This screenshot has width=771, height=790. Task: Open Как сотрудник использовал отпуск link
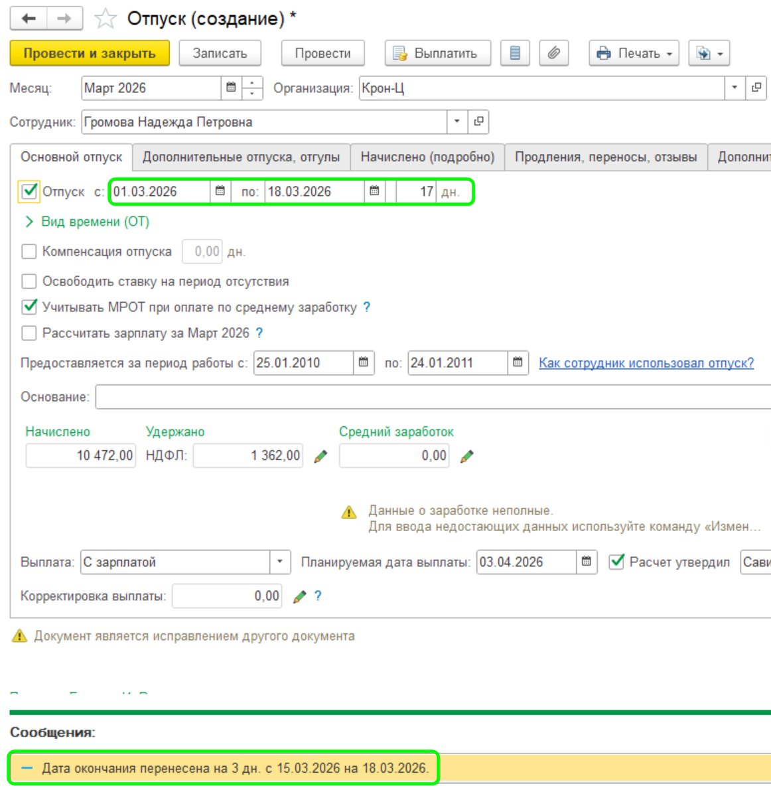click(646, 363)
